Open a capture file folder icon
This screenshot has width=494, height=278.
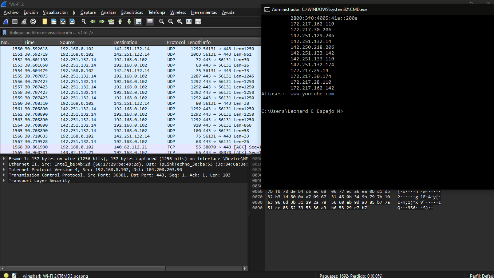[45, 21]
